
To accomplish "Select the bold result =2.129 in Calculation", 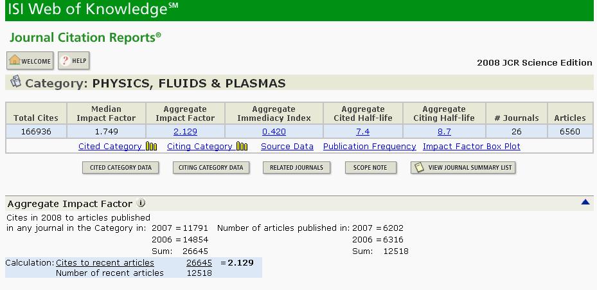I will (237, 262).
